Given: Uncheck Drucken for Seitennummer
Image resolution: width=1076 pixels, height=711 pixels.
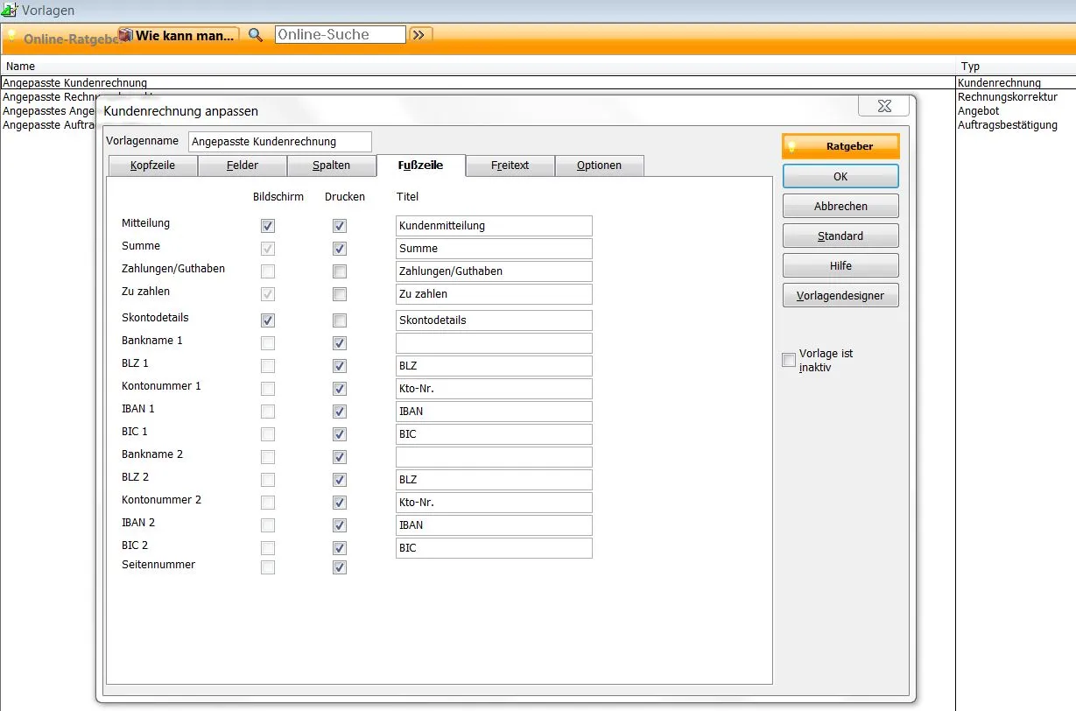Looking at the screenshot, I should tap(339, 567).
